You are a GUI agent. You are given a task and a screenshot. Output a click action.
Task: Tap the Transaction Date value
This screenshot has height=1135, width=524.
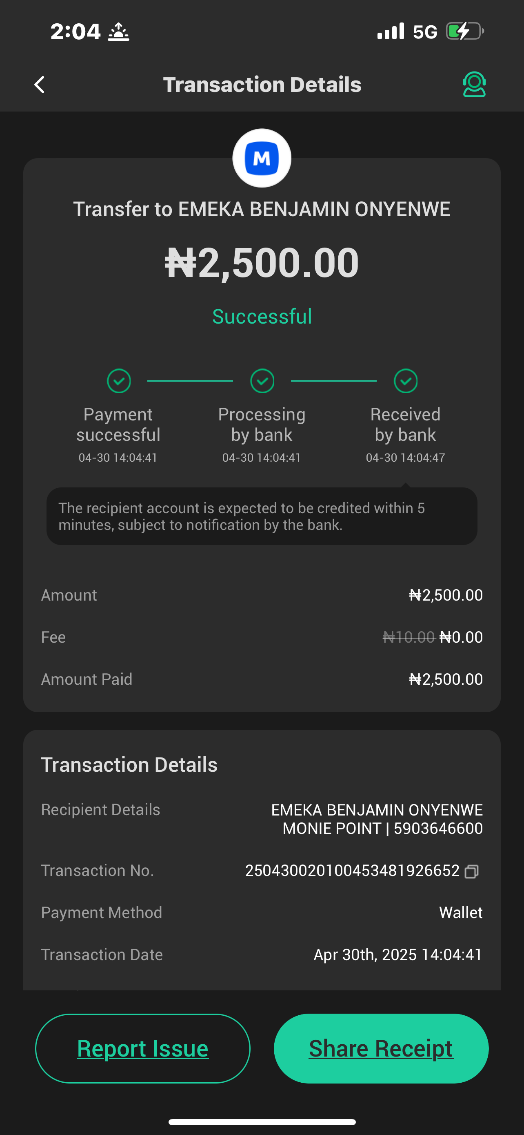click(398, 954)
